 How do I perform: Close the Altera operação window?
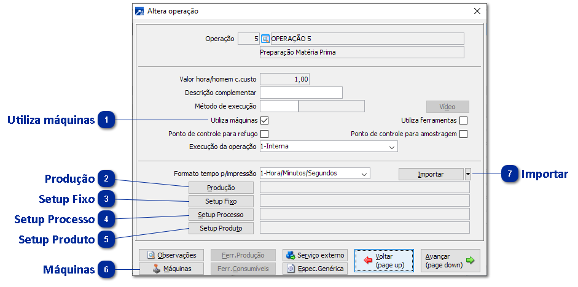477,11
